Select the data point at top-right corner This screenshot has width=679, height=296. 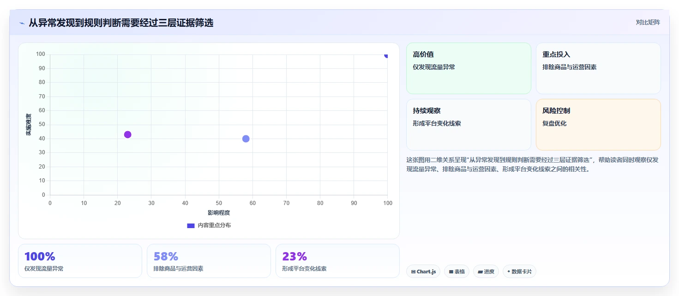click(387, 55)
